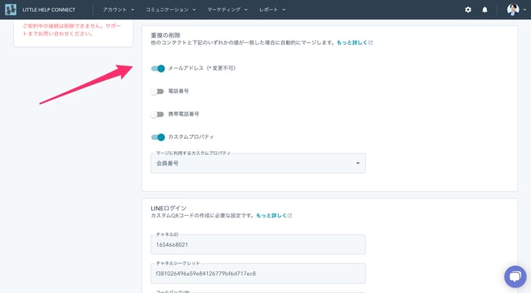Click the LITTLE HELP CONNECT brand text
Screen dimensions: 531x293
pyautogui.click(x=49, y=10)
